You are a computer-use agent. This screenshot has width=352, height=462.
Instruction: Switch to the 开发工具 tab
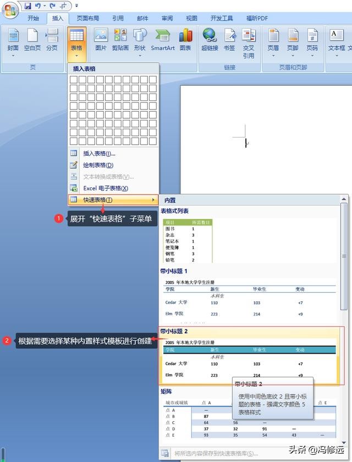coord(222,18)
